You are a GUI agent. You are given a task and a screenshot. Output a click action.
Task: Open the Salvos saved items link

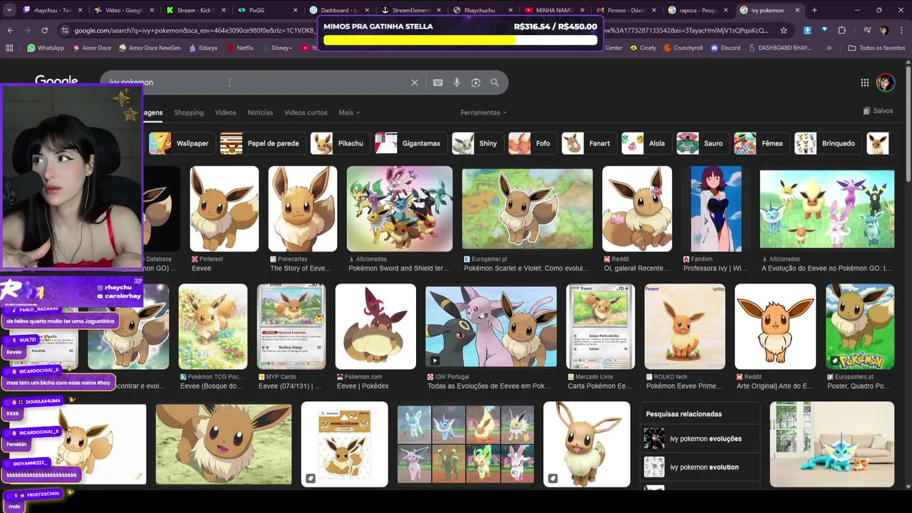(878, 110)
